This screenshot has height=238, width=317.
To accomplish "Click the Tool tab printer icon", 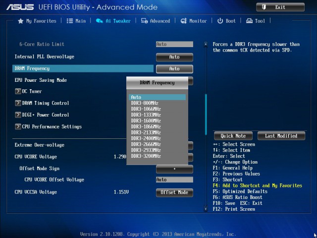I will (249, 21).
